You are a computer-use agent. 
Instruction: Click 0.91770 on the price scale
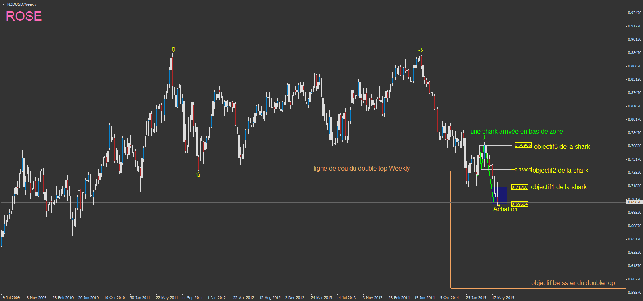point(634,26)
